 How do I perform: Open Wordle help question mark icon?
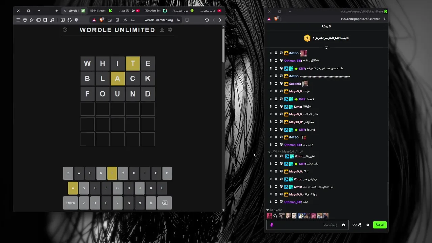[65, 30]
